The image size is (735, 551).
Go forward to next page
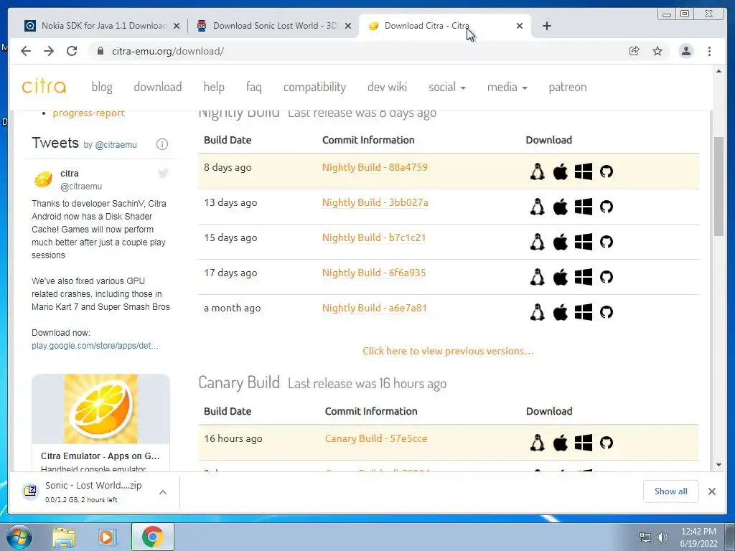click(49, 51)
